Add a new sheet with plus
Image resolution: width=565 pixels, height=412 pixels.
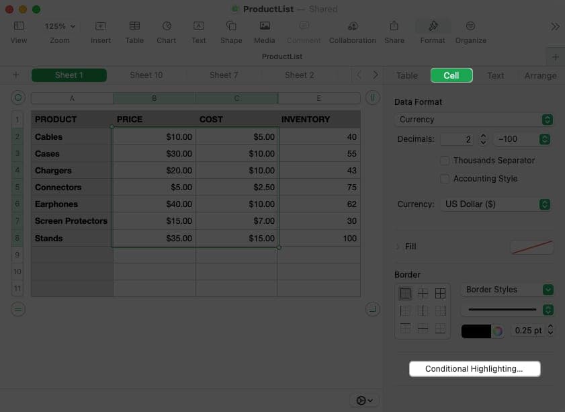(16, 75)
